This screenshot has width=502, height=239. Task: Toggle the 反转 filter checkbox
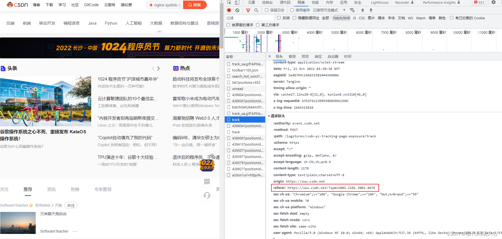pyautogui.click(x=279, y=18)
